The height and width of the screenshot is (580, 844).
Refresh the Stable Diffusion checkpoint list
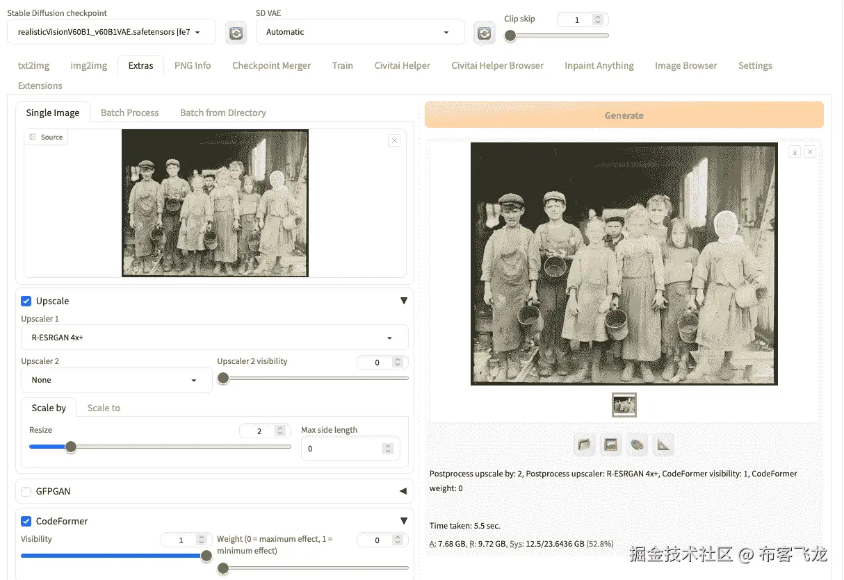(236, 33)
